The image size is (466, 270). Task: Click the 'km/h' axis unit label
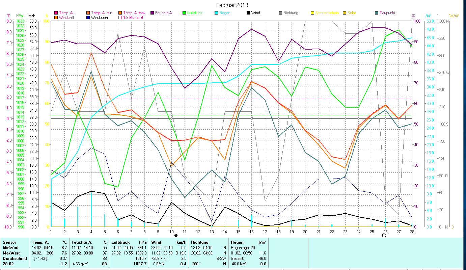click(31, 16)
